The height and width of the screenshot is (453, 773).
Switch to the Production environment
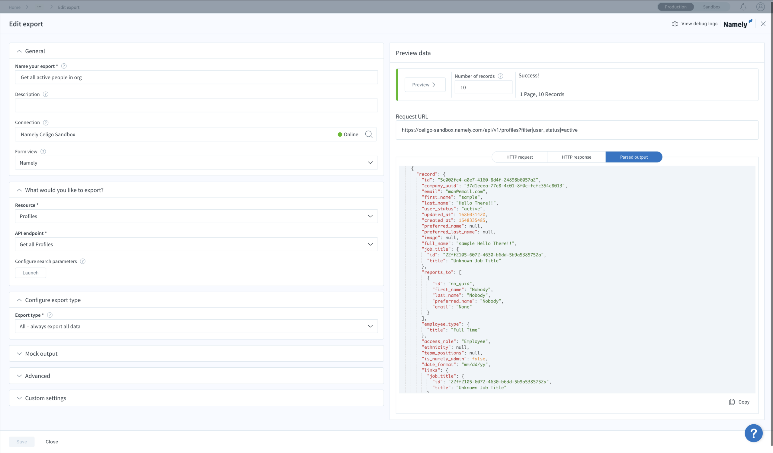[x=676, y=7]
